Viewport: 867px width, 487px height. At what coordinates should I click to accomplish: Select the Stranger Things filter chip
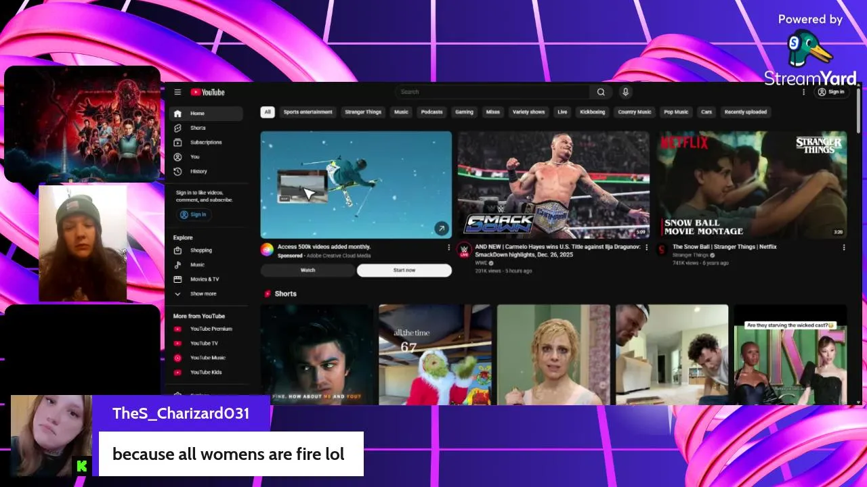(x=363, y=112)
